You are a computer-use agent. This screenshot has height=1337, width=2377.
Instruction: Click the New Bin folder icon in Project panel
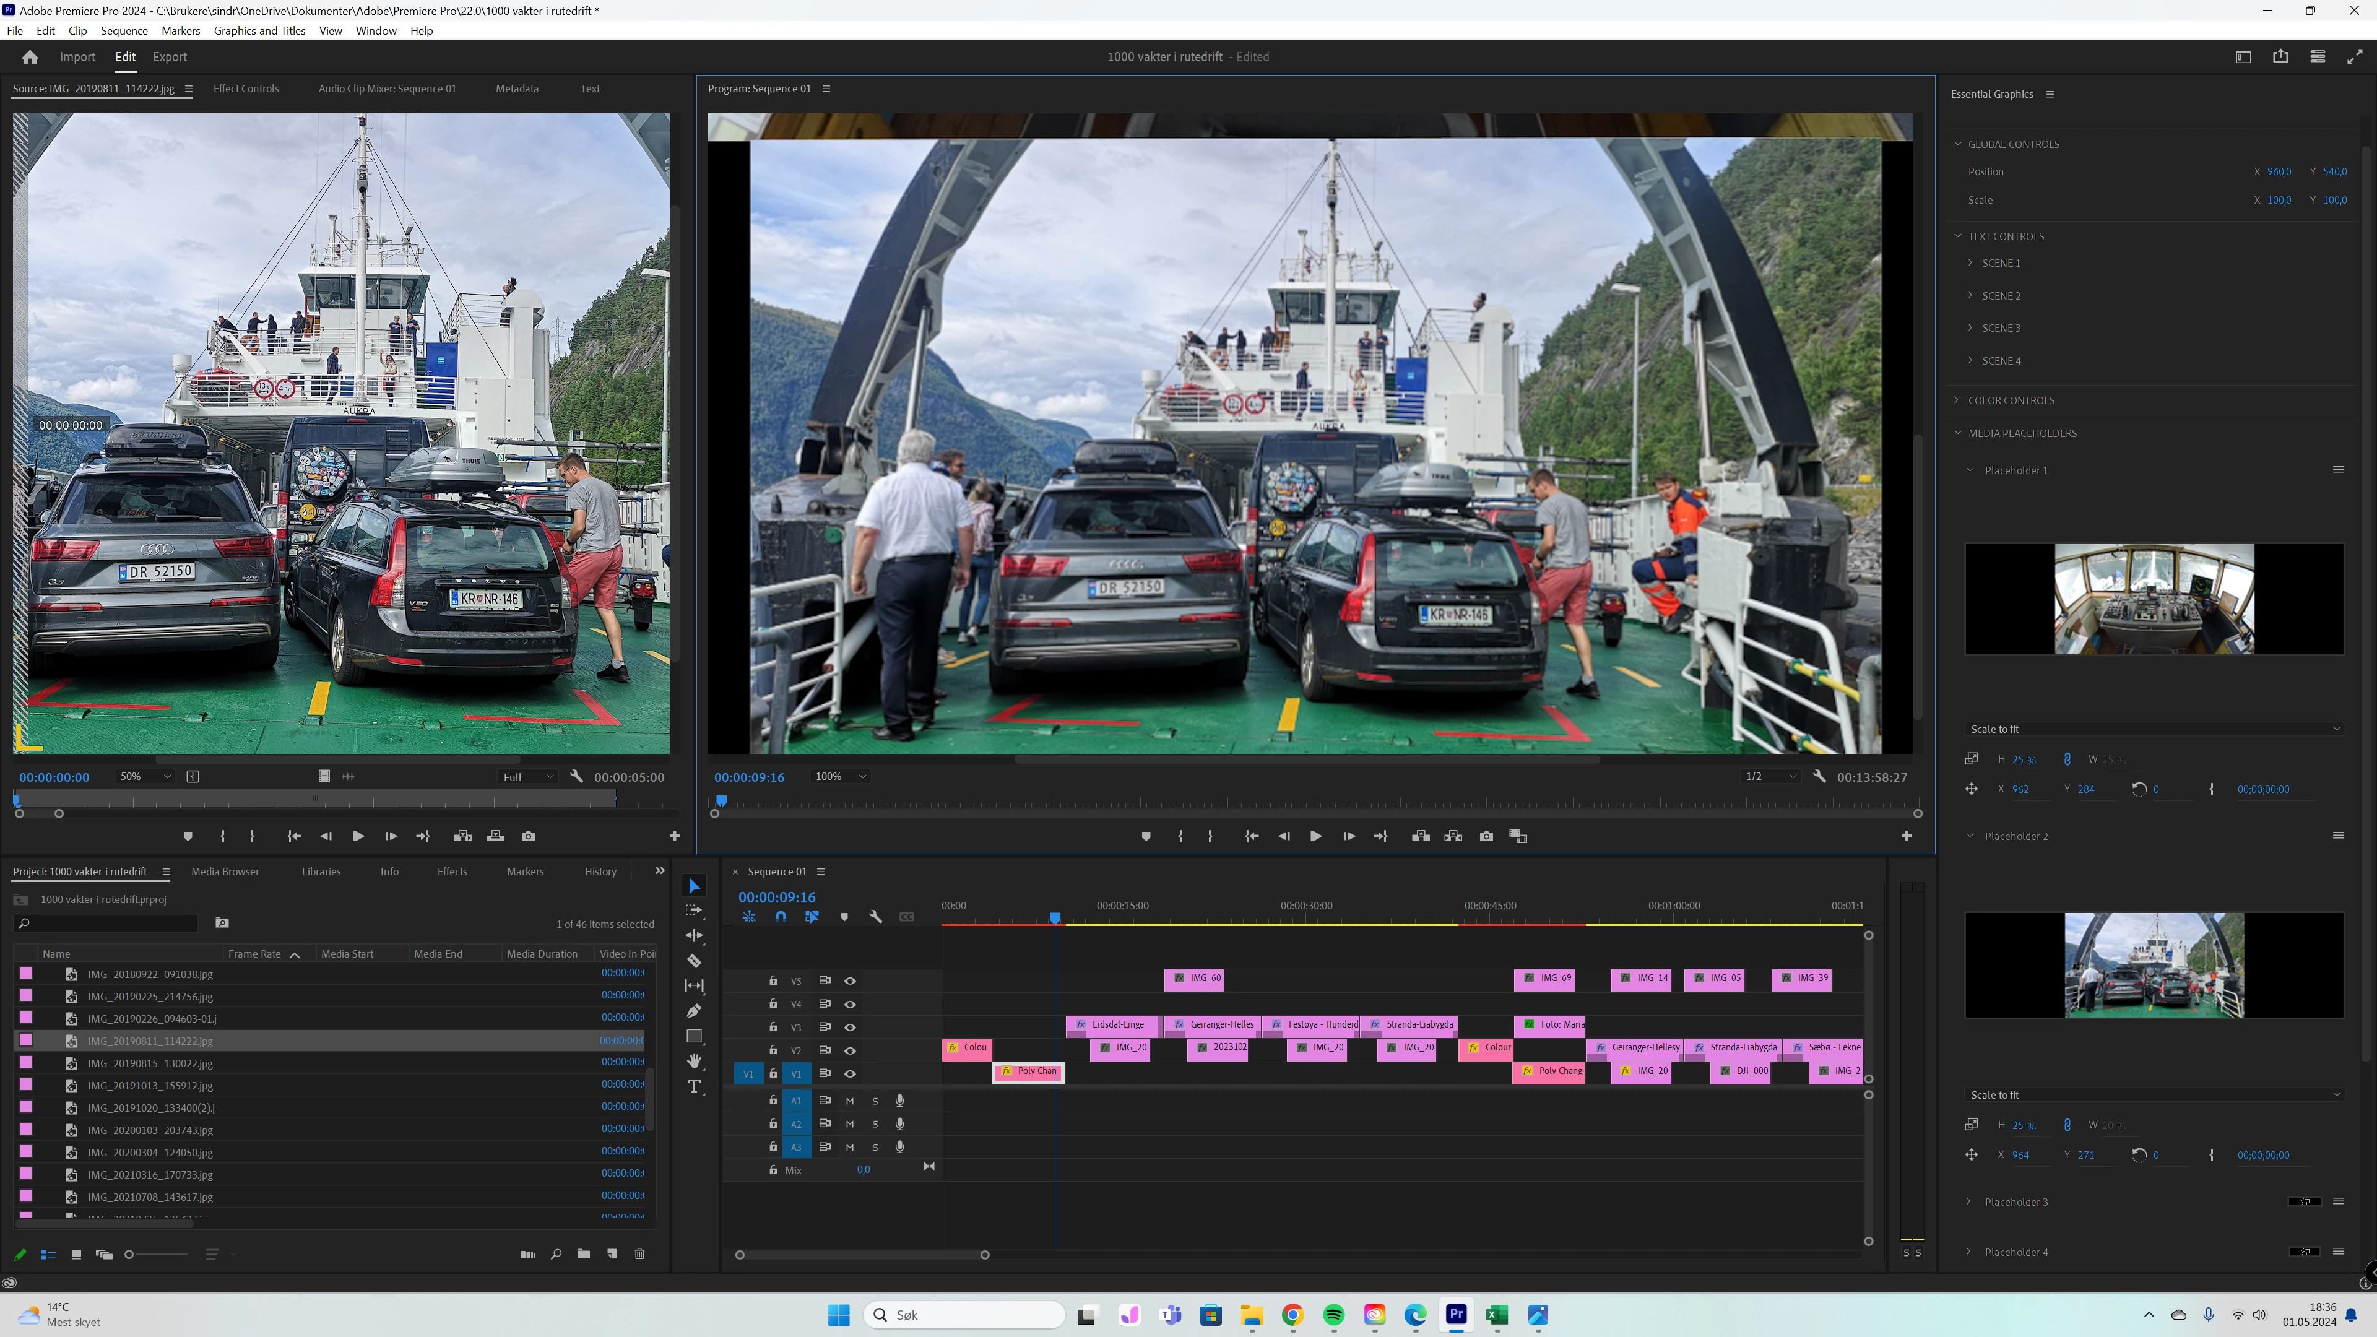tap(583, 1254)
